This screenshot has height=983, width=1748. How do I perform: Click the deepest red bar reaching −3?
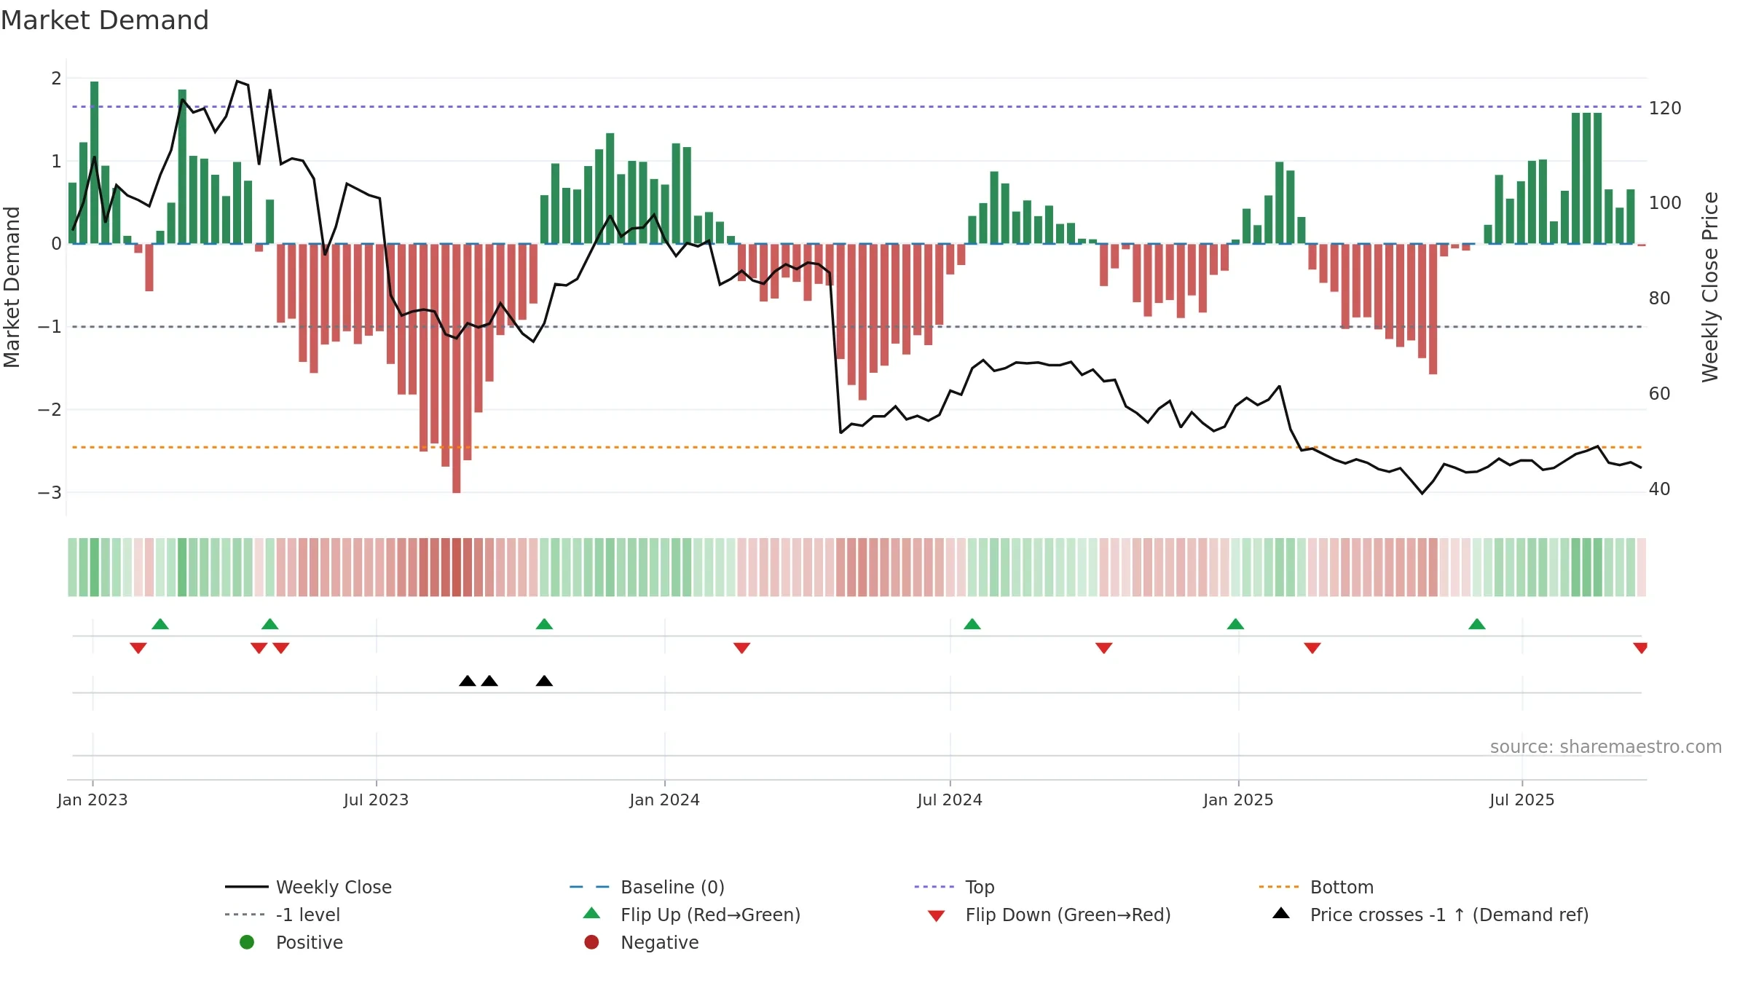[457, 368]
